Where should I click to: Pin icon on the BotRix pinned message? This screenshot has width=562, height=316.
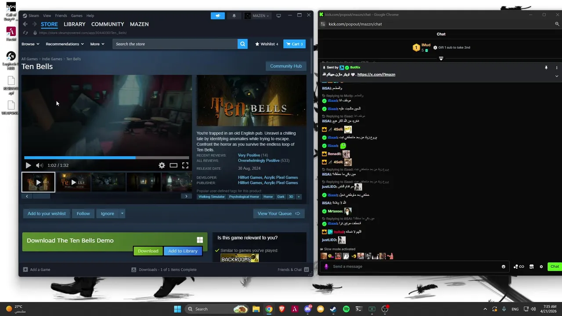coord(546,68)
